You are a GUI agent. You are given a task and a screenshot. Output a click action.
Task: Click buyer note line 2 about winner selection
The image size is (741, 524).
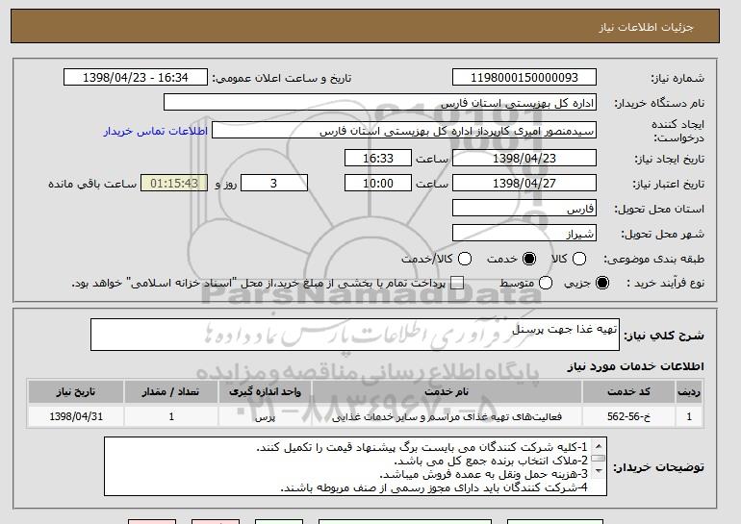(x=491, y=461)
